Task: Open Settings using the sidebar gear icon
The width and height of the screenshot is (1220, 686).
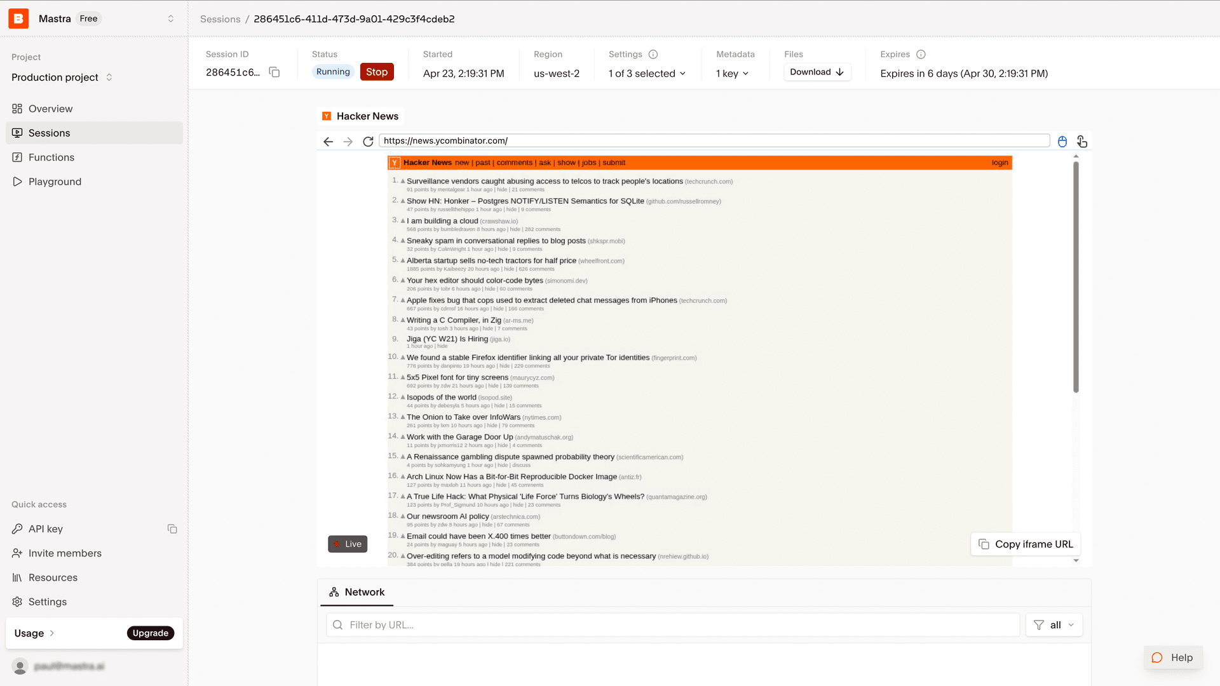Action: click(46, 602)
